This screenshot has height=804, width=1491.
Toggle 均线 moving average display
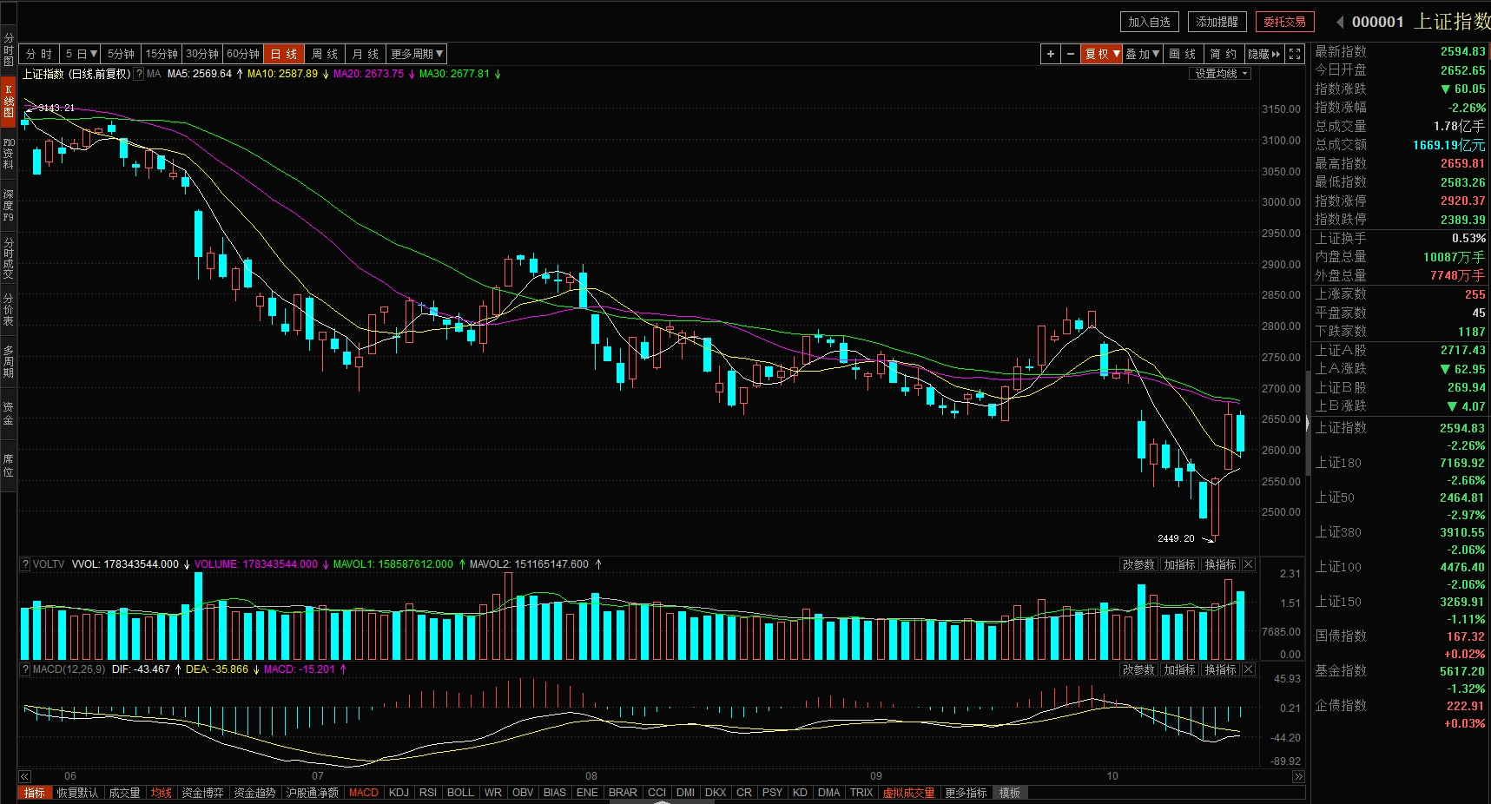pos(161,793)
